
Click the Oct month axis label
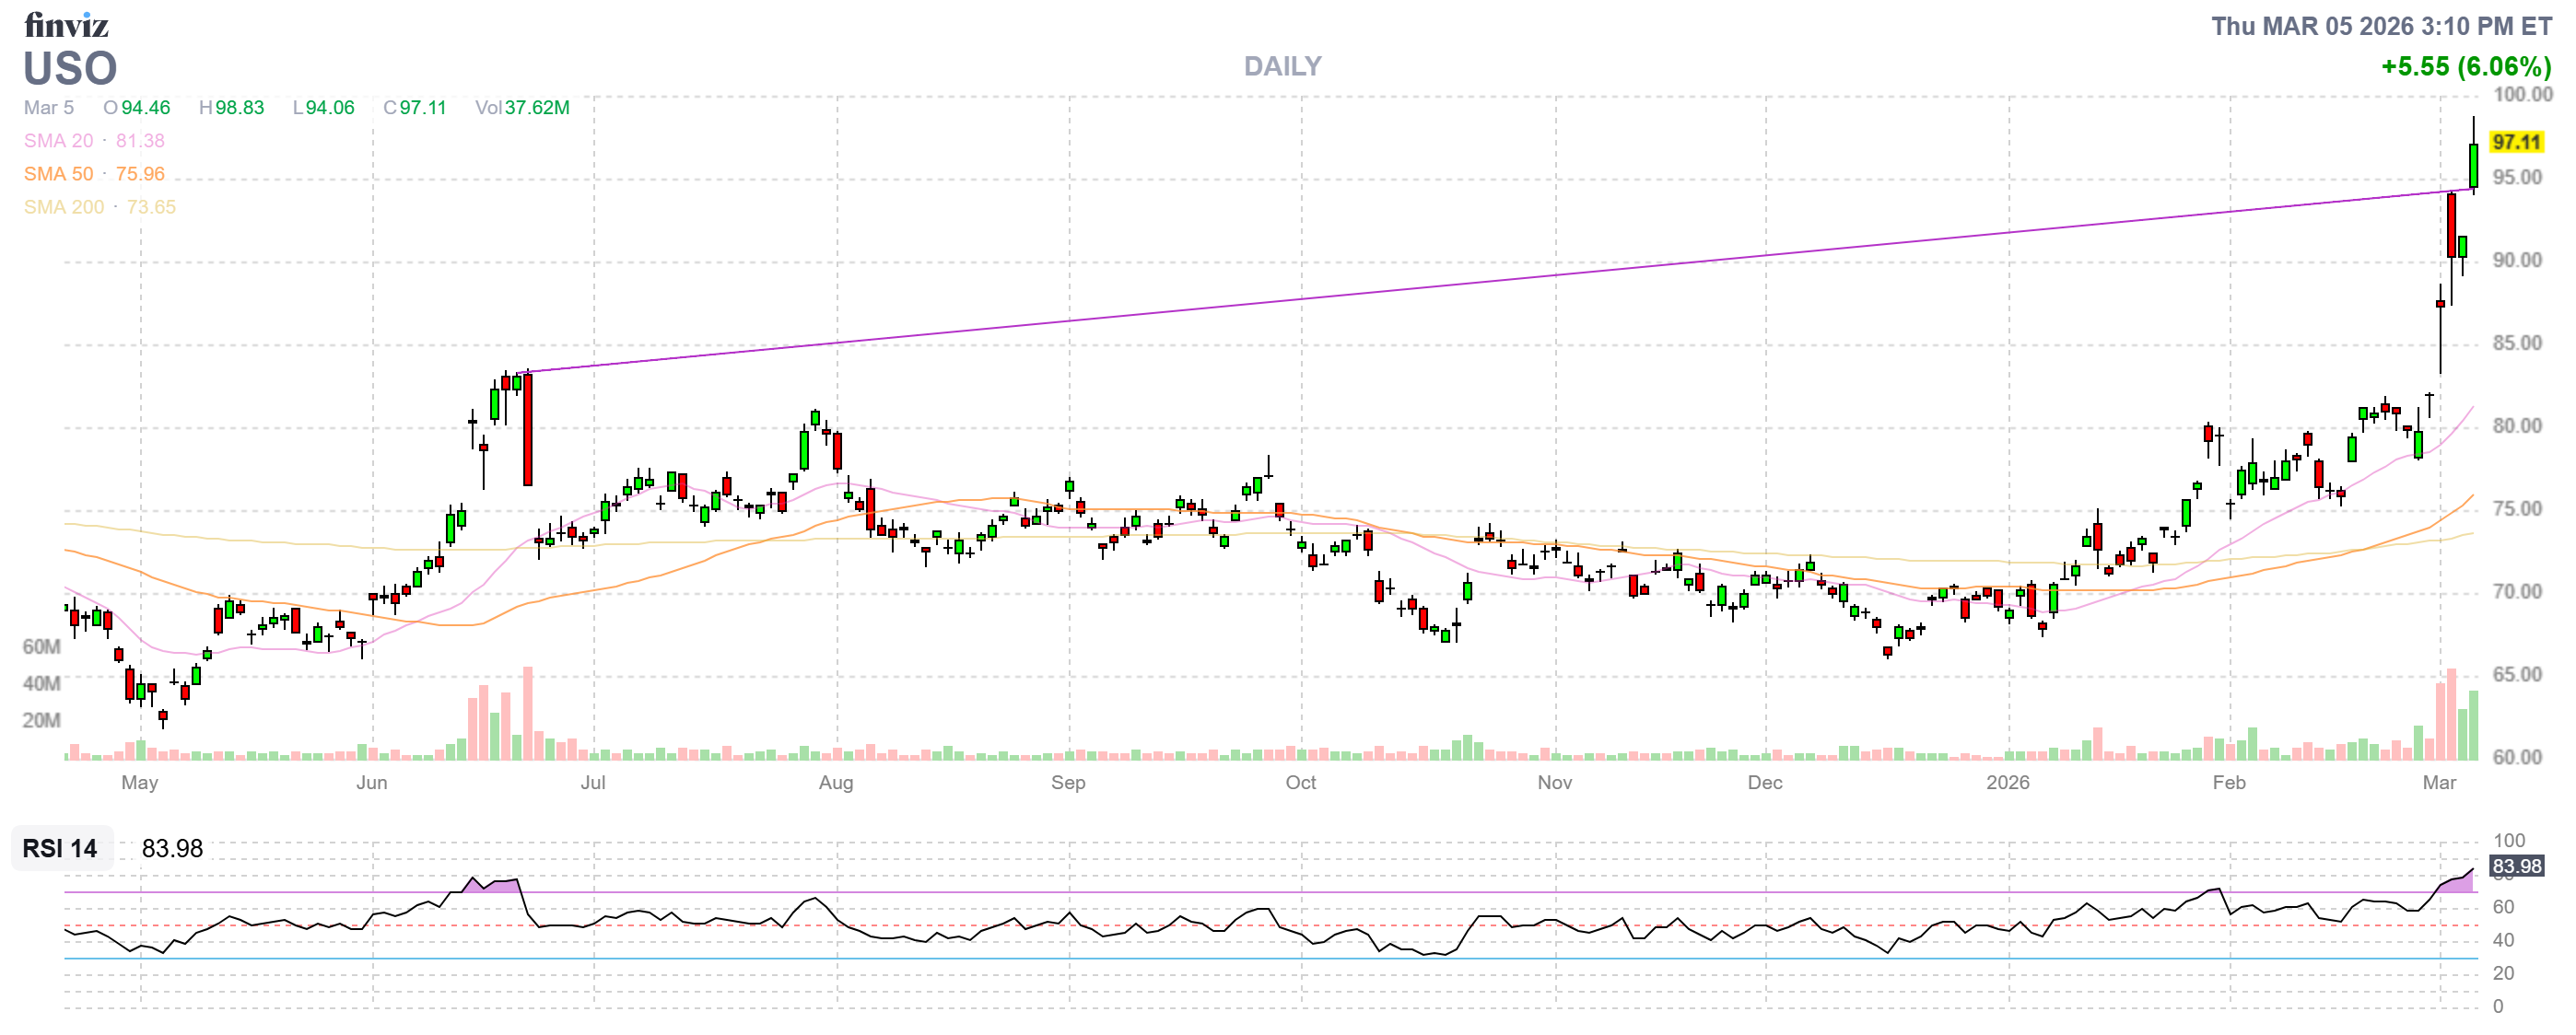click(x=1300, y=783)
